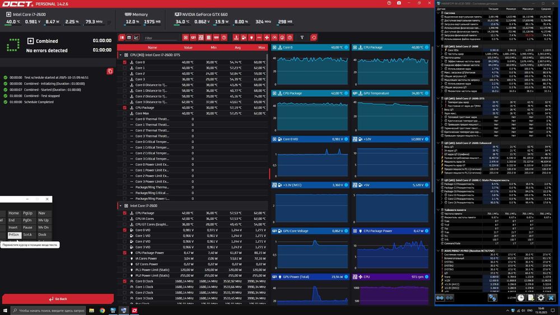Sort OCCT table by Max column header

pyautogui.click(x=262, y=48)
